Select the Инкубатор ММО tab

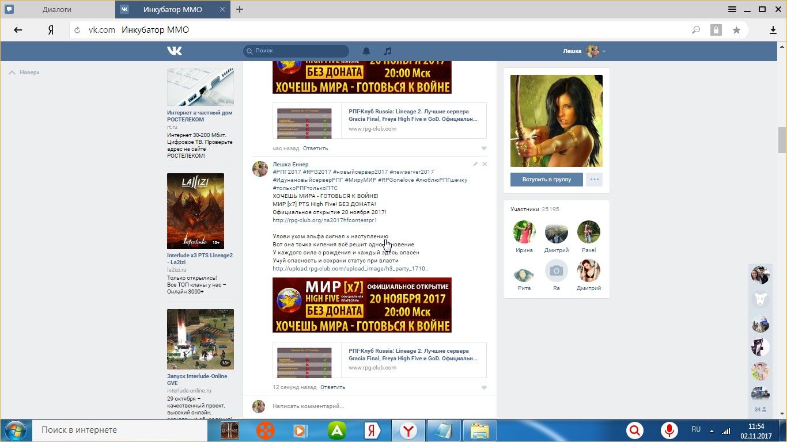pyautogui.click(x=173, y=9)
